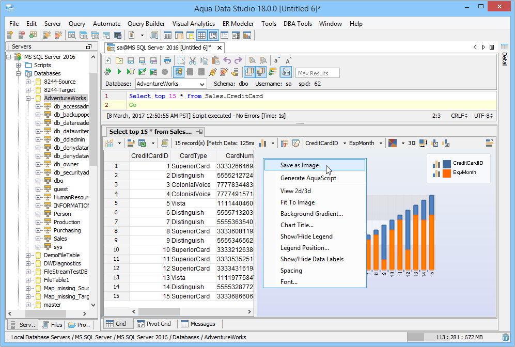This screenshot has height=347, width=515.
Task: Toggle the pin on results tab
Action: [x=199, y=132]
